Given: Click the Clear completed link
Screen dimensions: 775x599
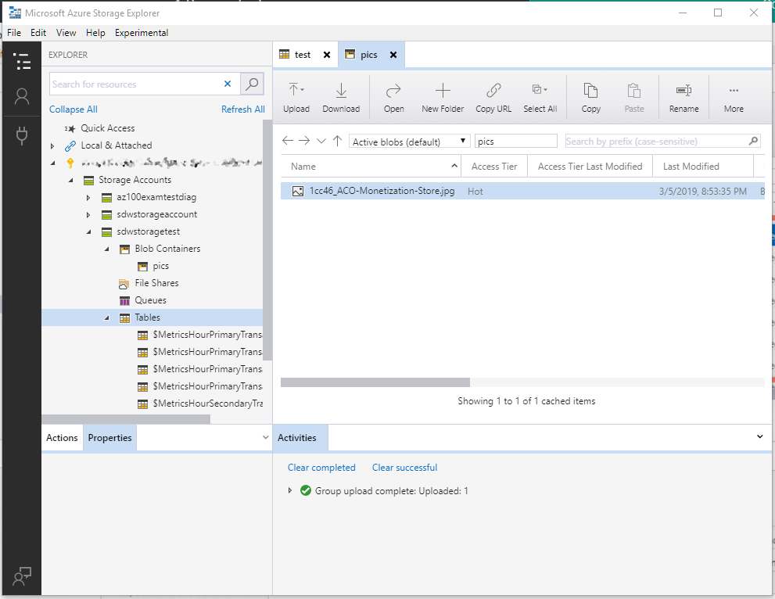Looking at the screenshot, I should pos(321,468).
